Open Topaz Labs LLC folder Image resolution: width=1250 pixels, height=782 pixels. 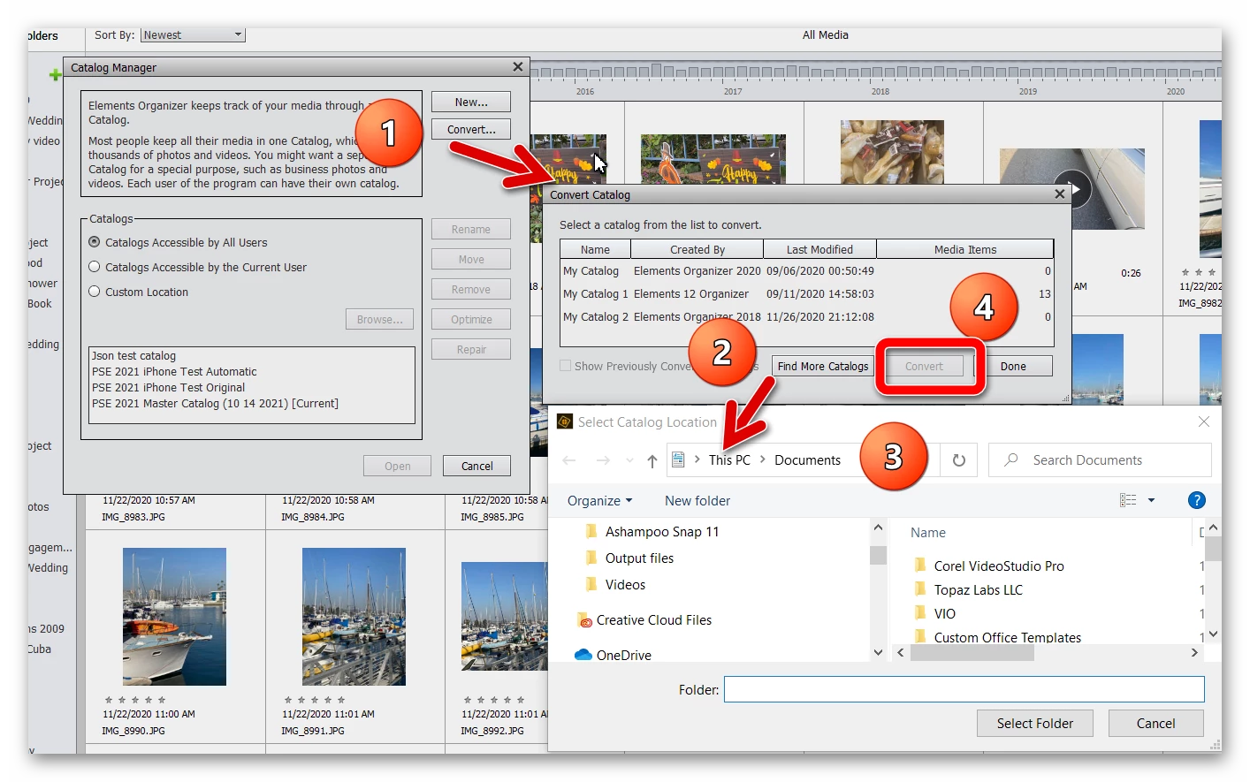(968, 590)
